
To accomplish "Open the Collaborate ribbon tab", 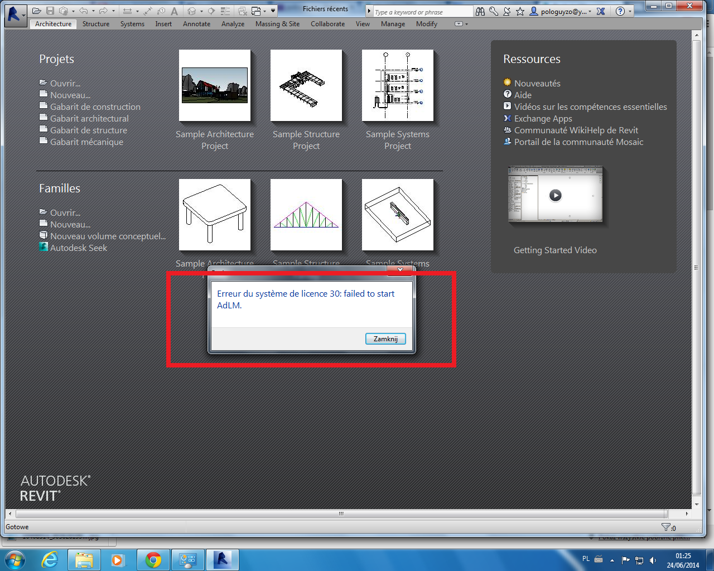I will pos(327,24).
